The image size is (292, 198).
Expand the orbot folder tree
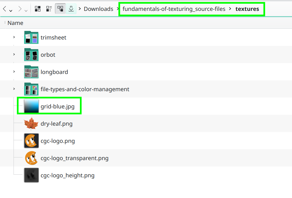14,54
